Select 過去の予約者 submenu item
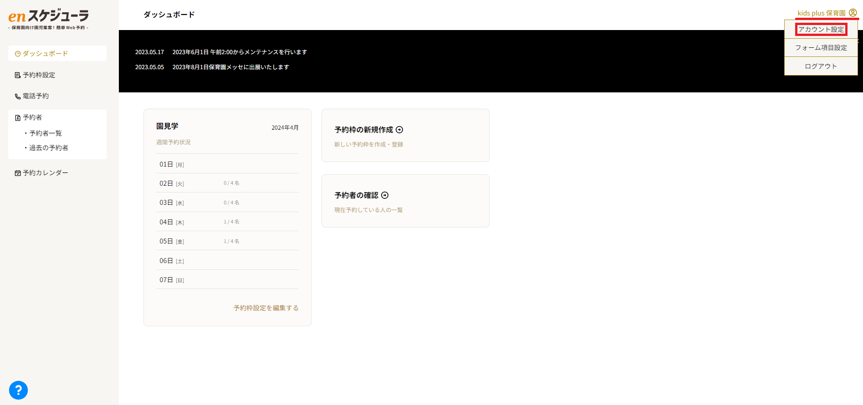The height and width of the screenshot is (405, 863). tap(48, 148)
